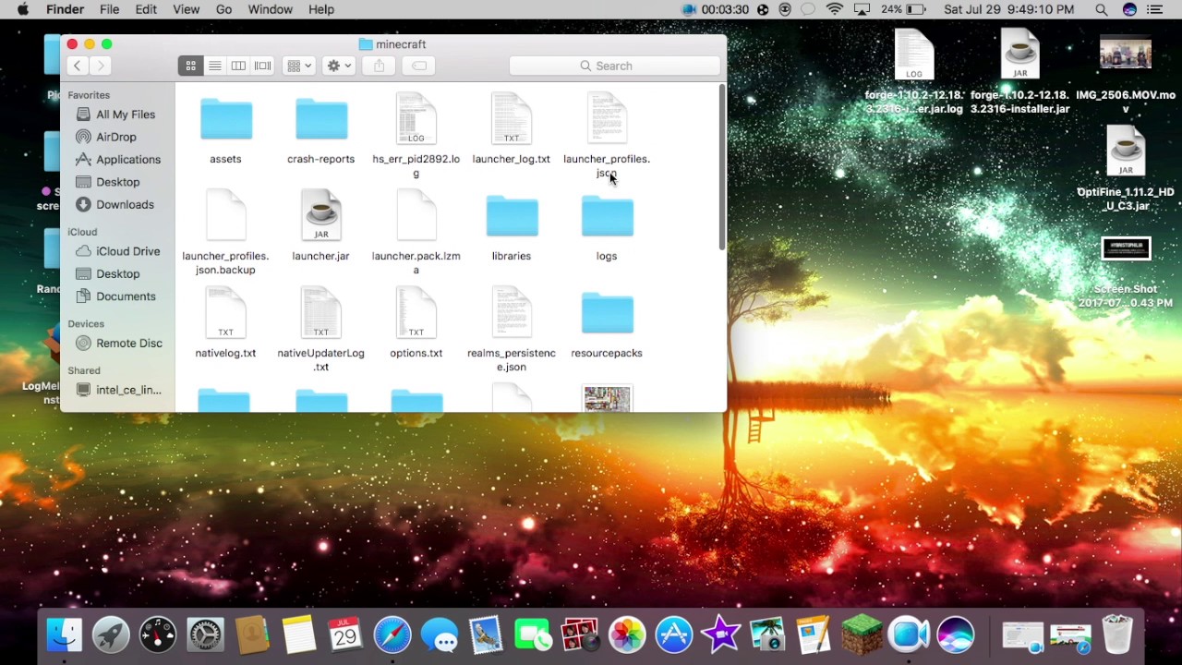Switch Finder to cover flow view
1182x665 pixels.
262,66
